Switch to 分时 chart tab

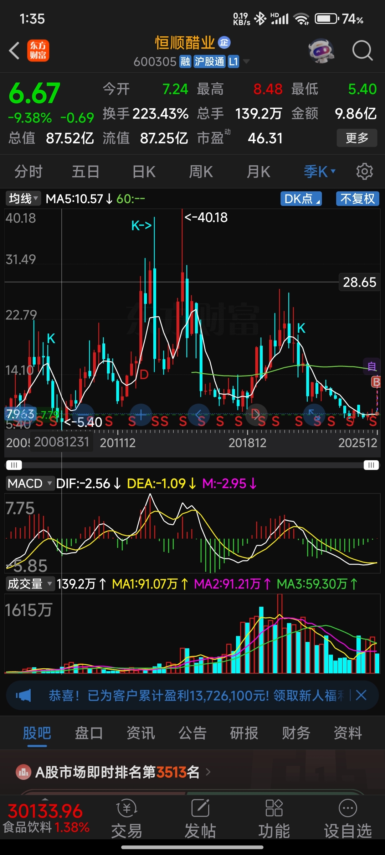[29, 172]
